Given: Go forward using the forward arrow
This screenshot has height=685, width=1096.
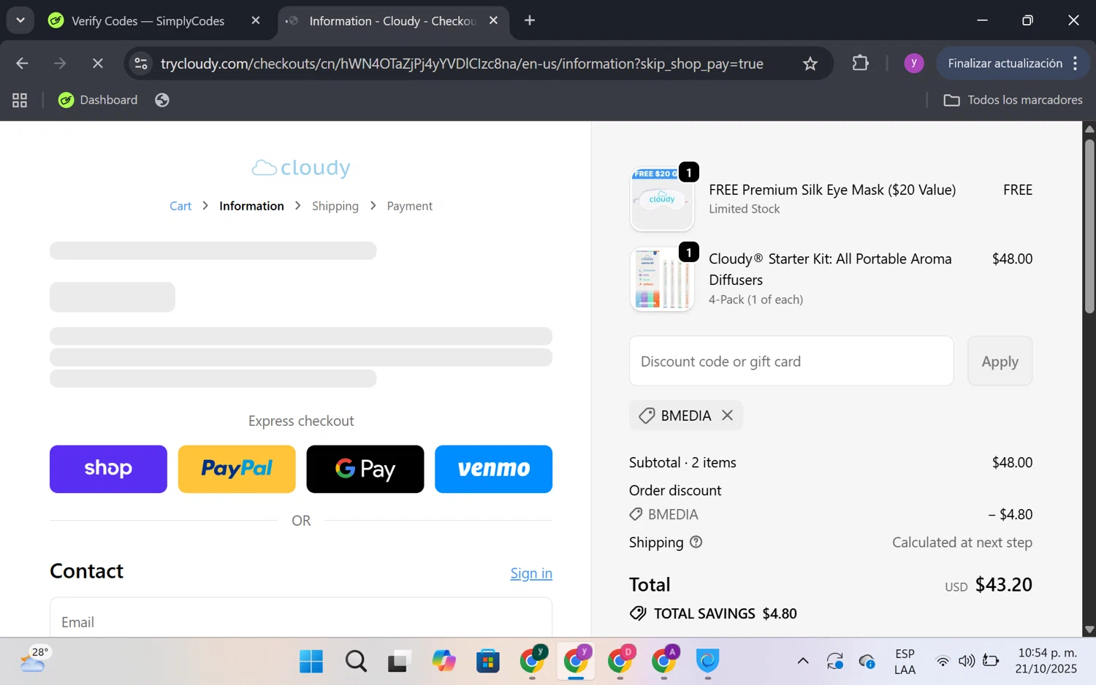Looking at the screenshot, I should pyautogui.click(x=60, y=64).
